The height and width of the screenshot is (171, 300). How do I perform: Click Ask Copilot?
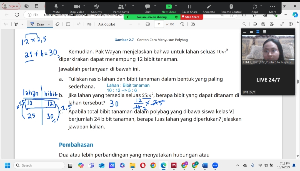(x=107, y=24)
